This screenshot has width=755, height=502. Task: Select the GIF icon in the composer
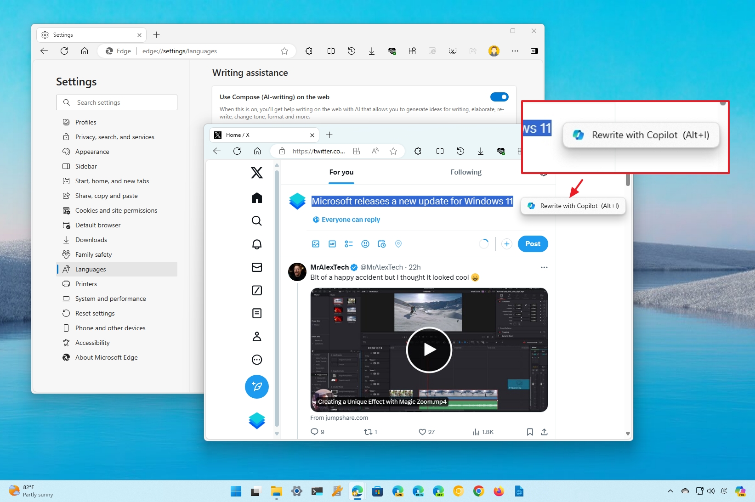(332, 244)
